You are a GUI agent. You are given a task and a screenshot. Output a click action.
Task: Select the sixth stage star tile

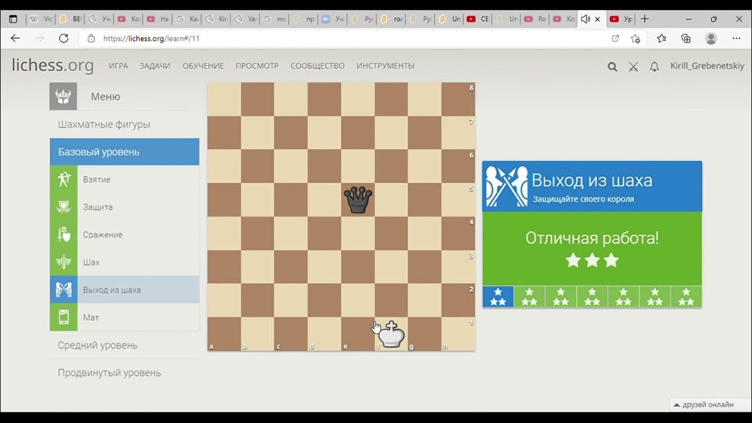pos(654,297)
